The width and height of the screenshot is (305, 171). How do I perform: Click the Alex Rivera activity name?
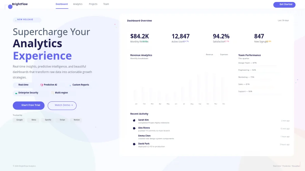coord(144,128)
